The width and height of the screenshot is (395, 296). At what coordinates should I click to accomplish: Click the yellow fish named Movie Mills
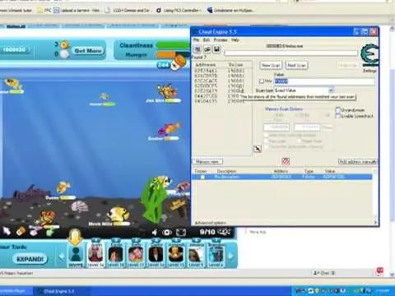[118, 214]
